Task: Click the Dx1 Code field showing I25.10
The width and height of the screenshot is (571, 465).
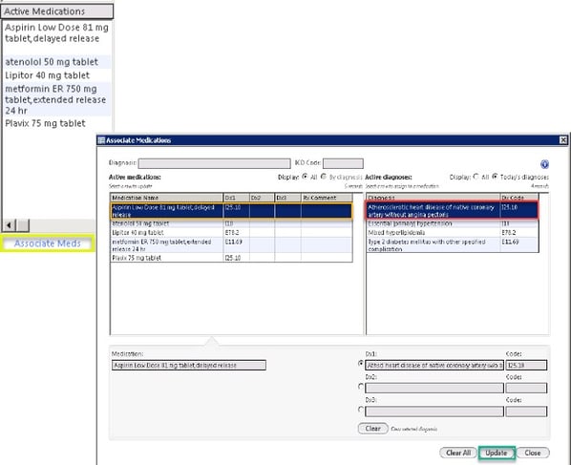Action: coord(526,365)
